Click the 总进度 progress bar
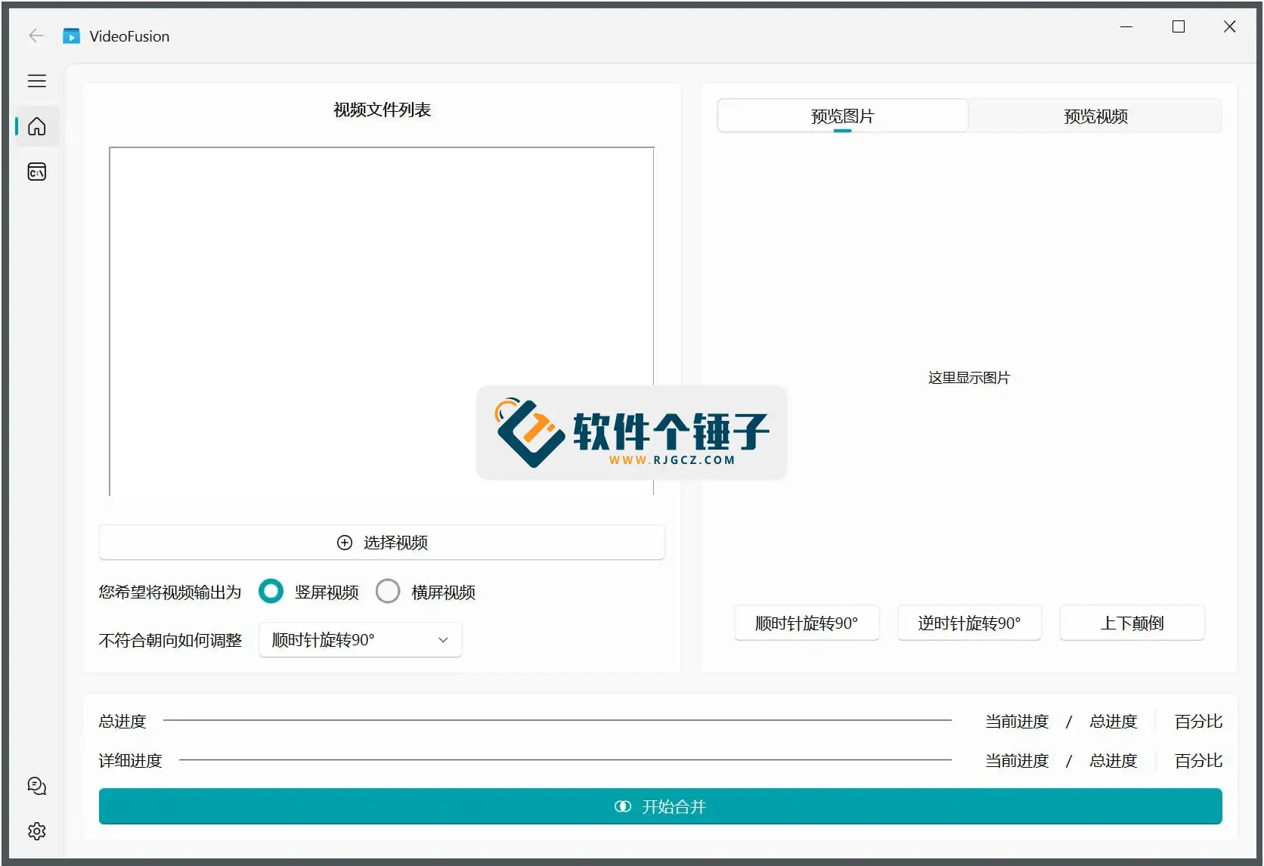 pyautogui.click(x=557, y=720)
